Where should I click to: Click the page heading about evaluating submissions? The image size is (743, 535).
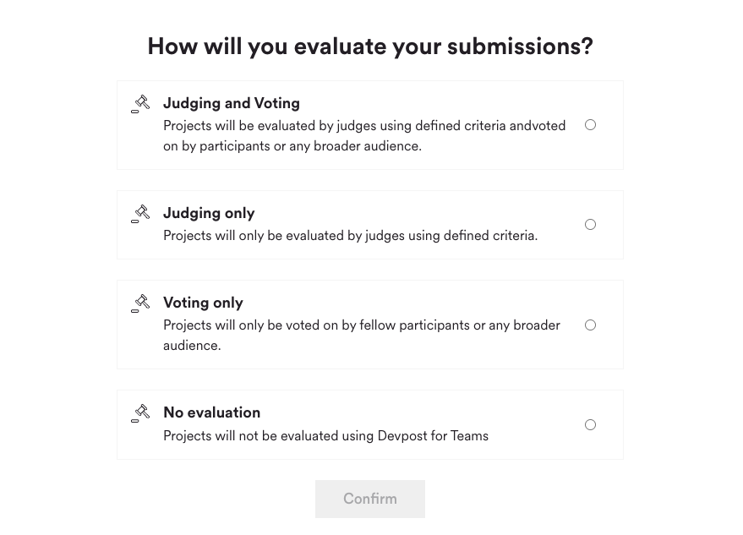370,46
